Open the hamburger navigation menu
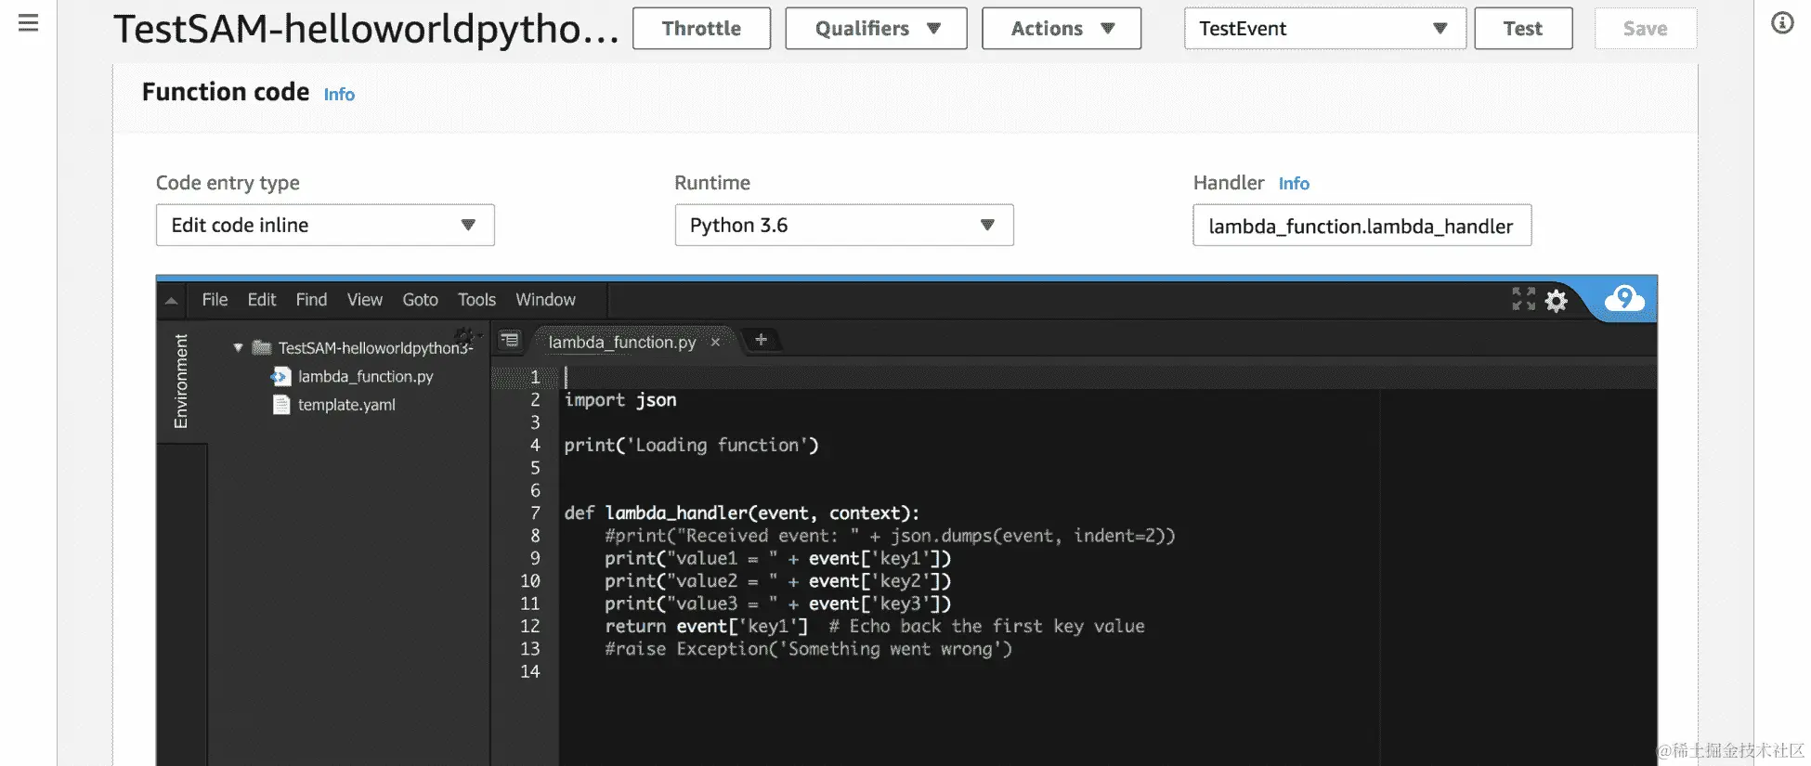The height and width of the screenshot is (766, 1811). point(29,22)
